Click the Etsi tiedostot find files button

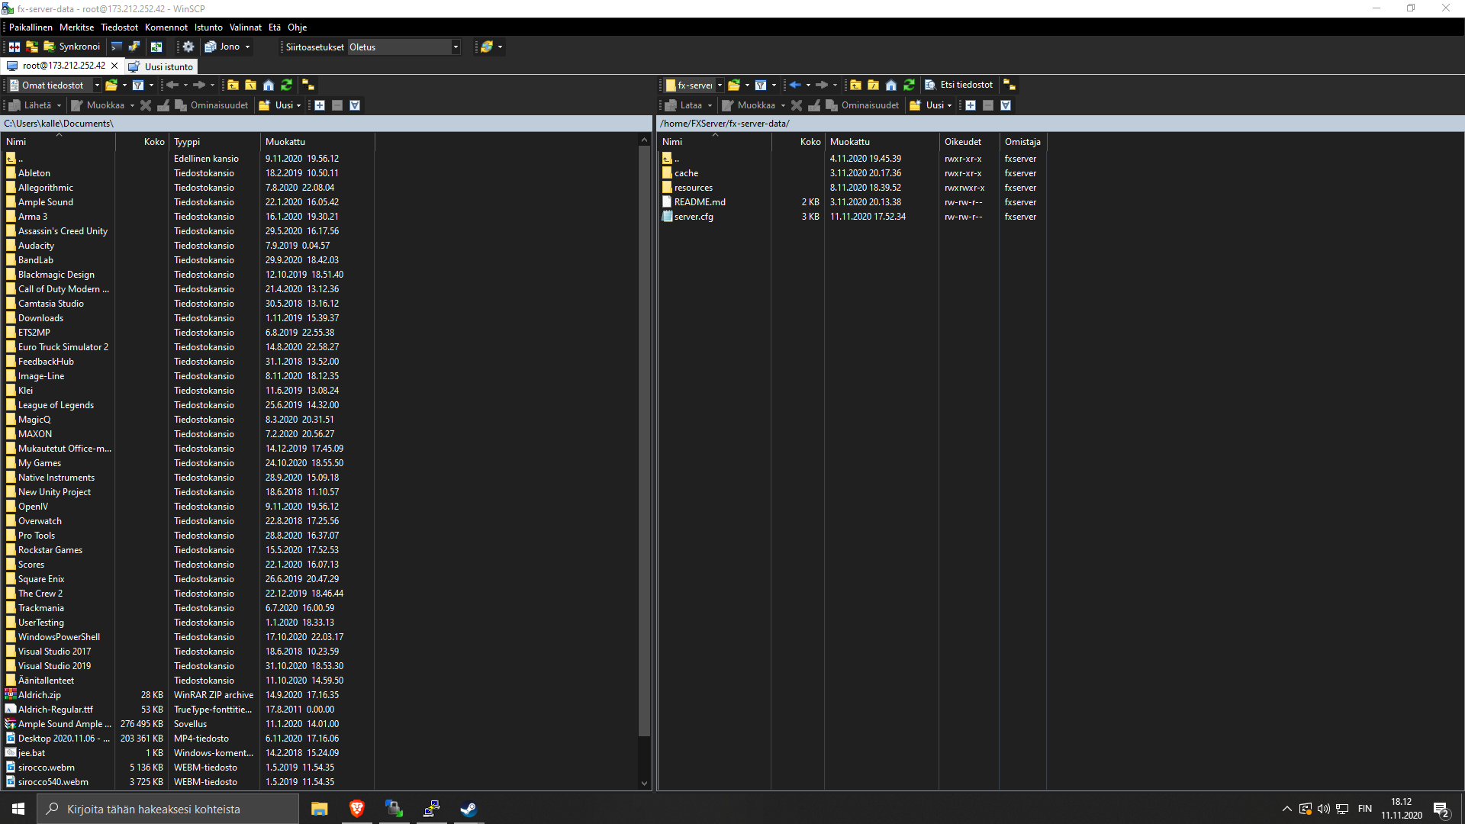[959, 85]
